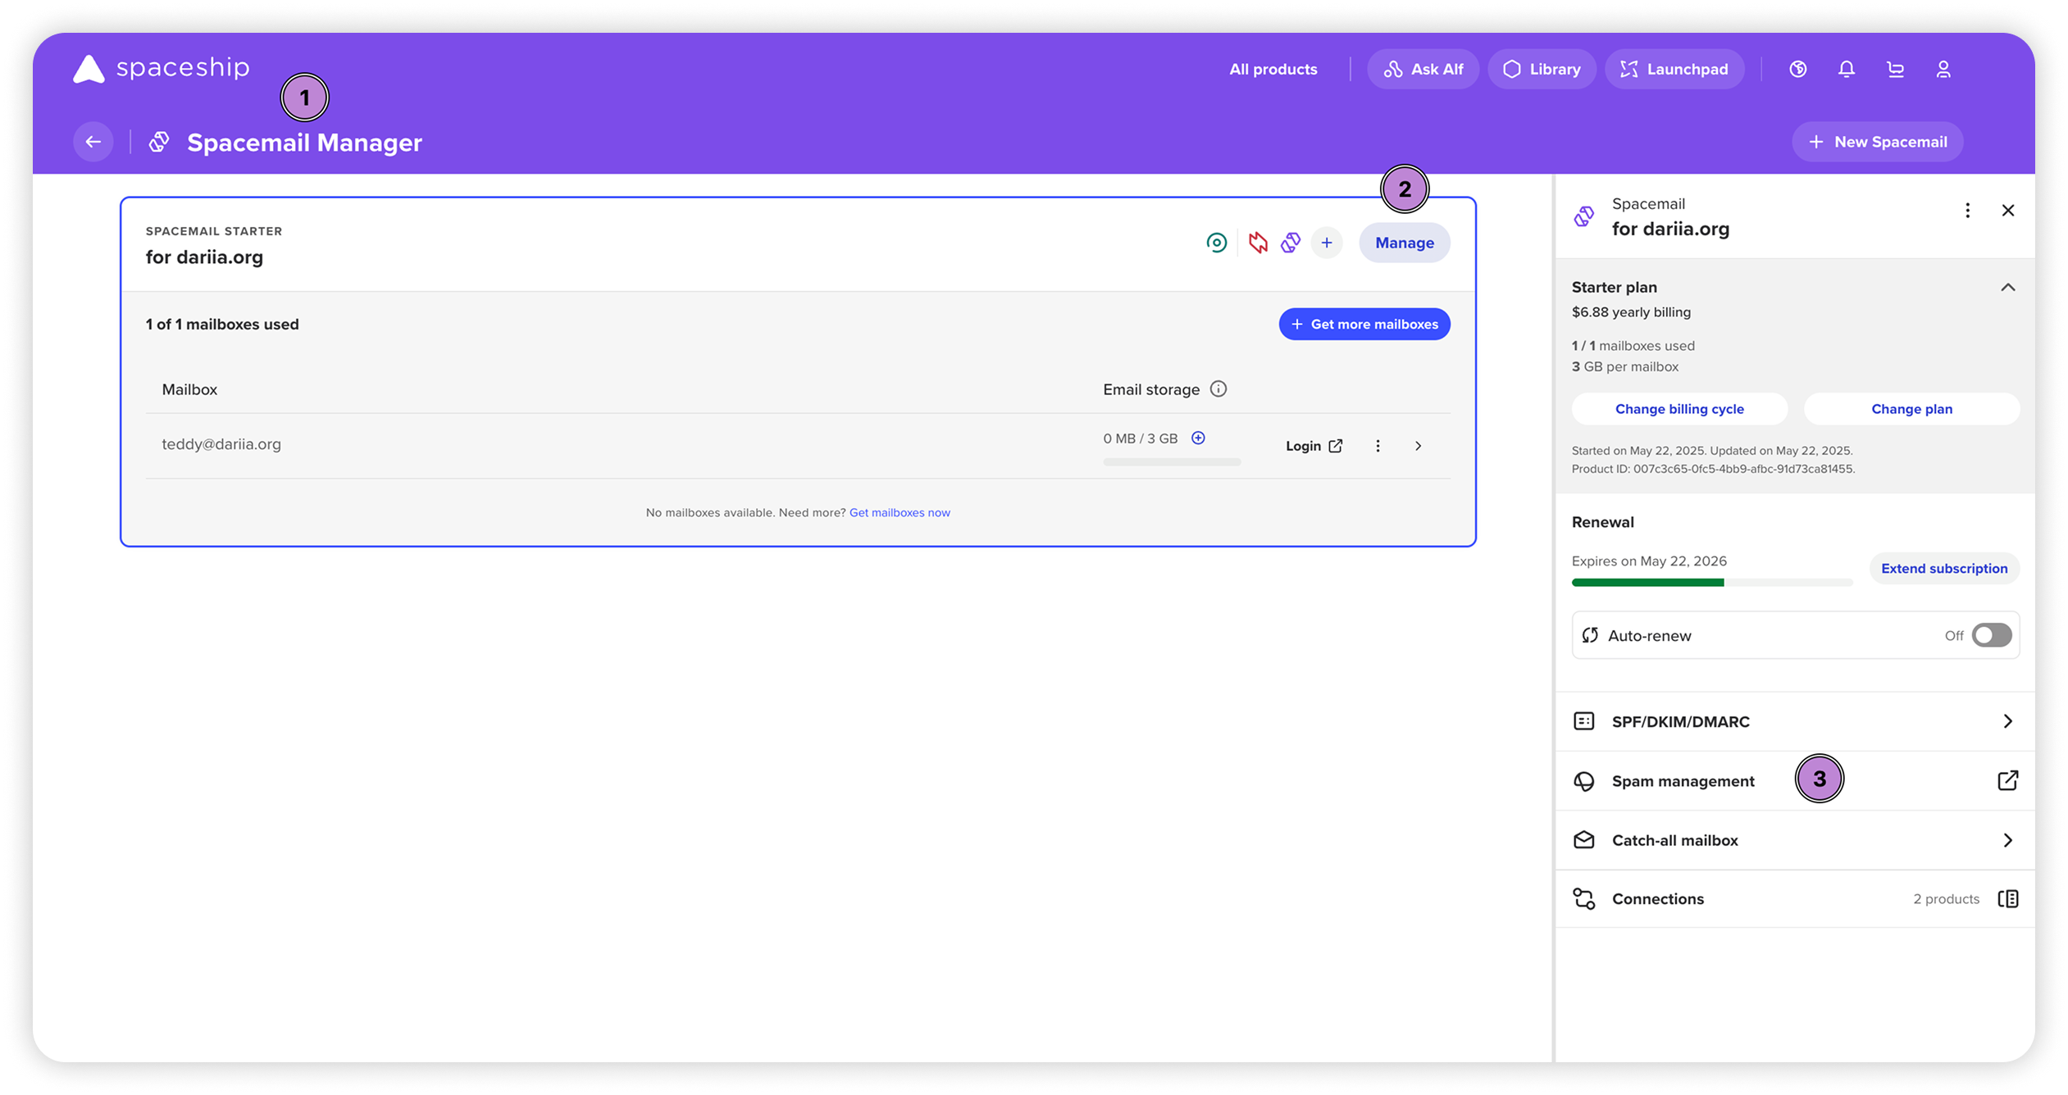Click New Spacemail button

(x=1877, y=142)
